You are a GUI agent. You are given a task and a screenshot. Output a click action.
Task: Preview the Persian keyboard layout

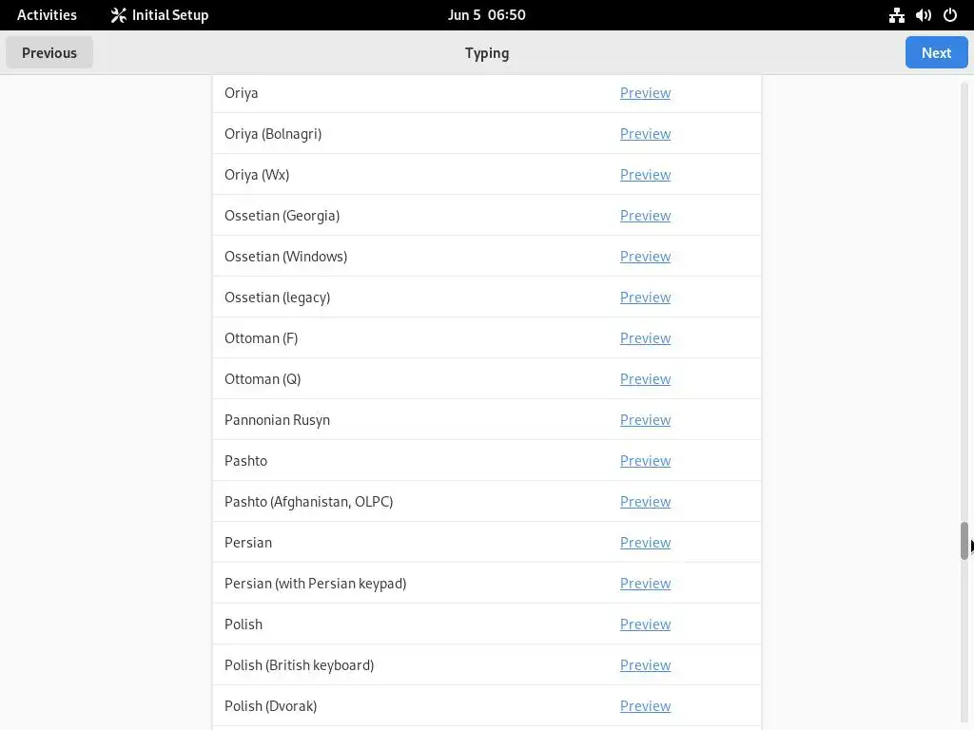pyautogui.click(x=645, y=543)
